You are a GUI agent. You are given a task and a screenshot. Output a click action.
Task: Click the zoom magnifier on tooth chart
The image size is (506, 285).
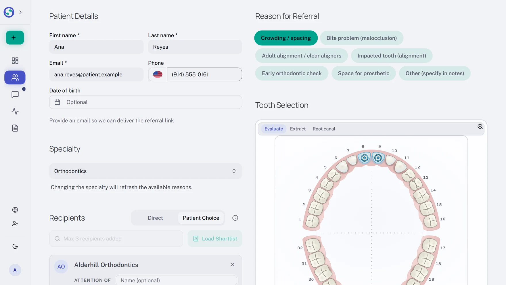[480, 127]
